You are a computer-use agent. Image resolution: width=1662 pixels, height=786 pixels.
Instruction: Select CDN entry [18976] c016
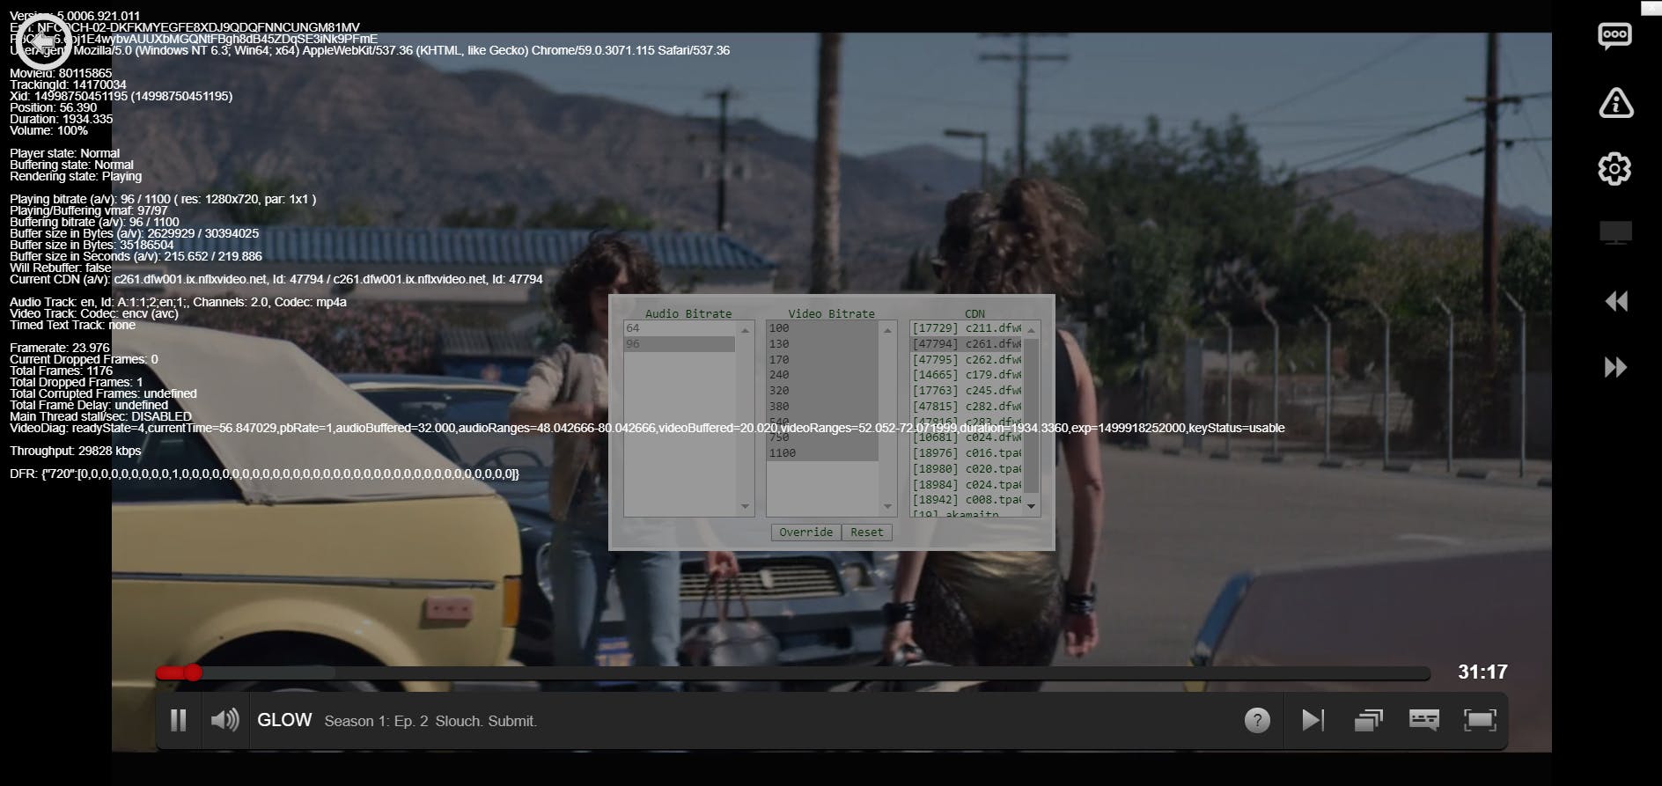(966, 453)
